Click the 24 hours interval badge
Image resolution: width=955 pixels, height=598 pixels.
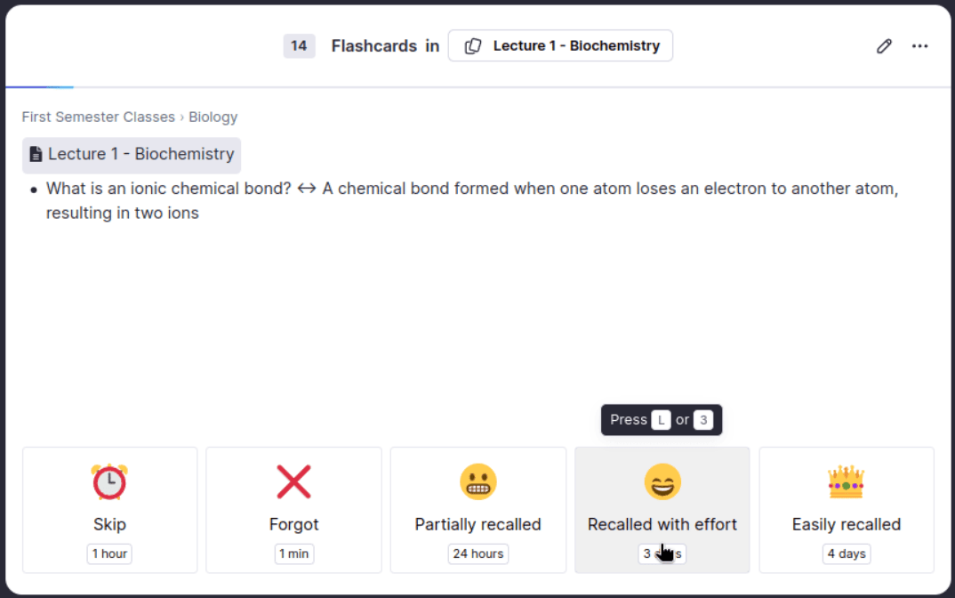click(x=477, y=554)
